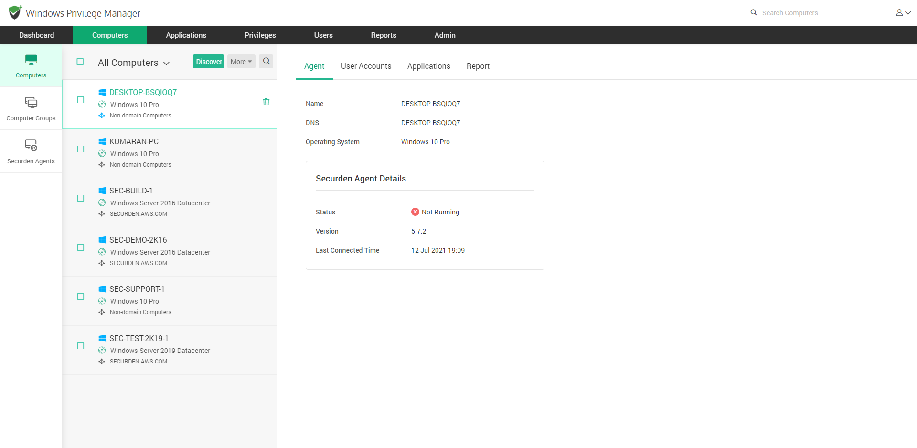Click the Windows Privilege Manager shield logo
Image resolution: width=917 pixels, height=448 pixels.
coord(14,12)
